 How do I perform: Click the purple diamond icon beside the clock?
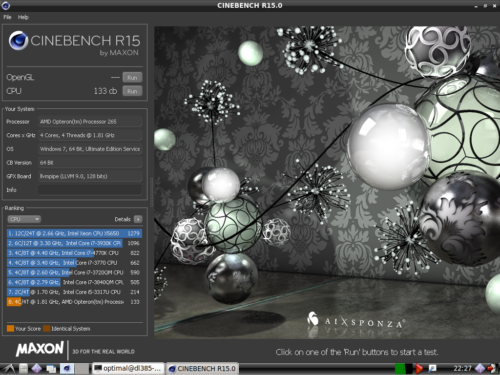[479, 369]
